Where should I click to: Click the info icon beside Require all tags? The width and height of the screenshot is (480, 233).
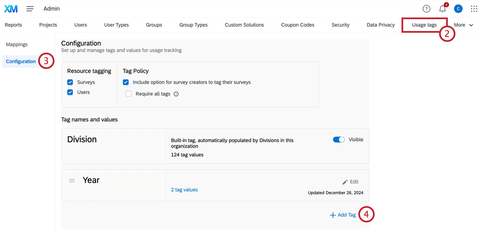coord(176,94)
